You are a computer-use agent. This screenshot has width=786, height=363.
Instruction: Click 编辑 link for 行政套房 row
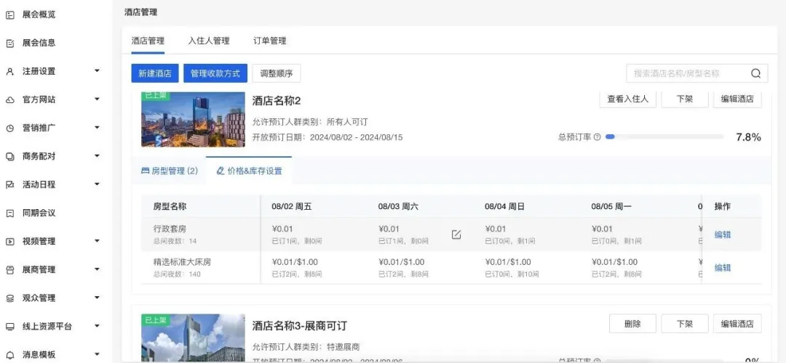click(x=722, y=234)
